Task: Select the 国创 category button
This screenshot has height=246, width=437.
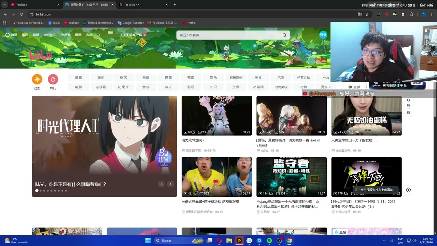Action: click(101, 78)
